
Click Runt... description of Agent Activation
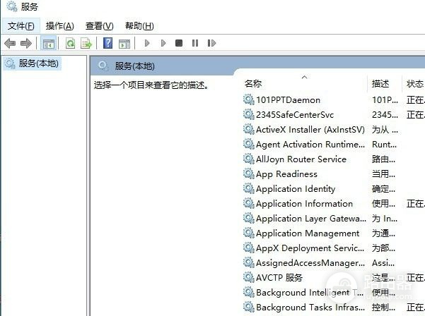point(384,145)
